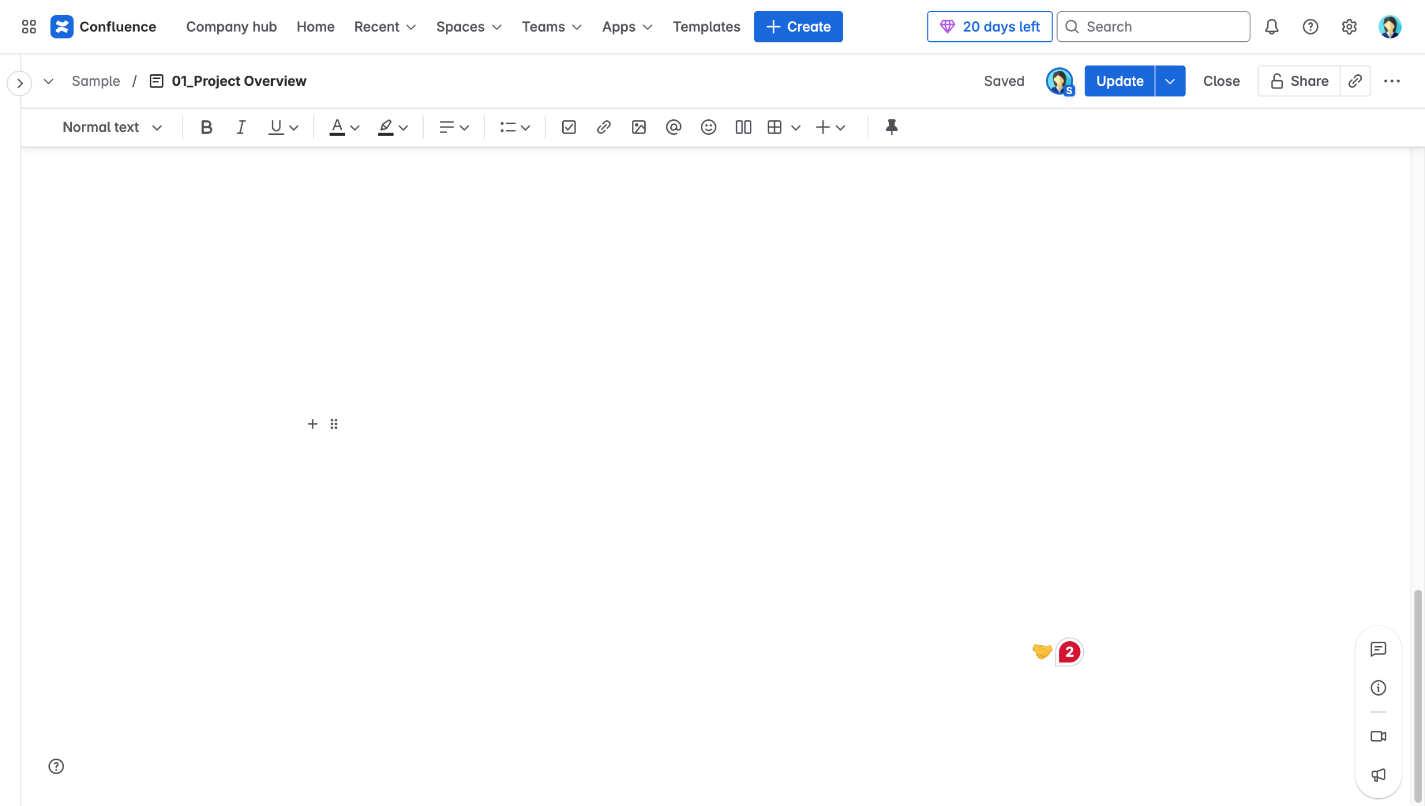Open the emoji picker
Screen dimensions: 1425x806
point(708,128)
